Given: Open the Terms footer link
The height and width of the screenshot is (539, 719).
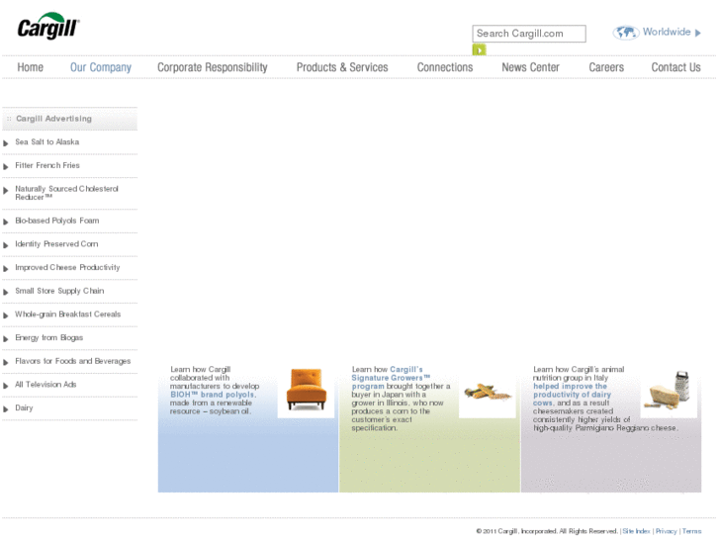Looking at the screenshot, I should coord(691,531).
